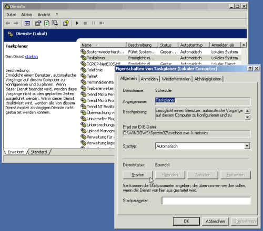263x231 pixels.
Task: Open the Datei menu
Action: tap(11, 15)
